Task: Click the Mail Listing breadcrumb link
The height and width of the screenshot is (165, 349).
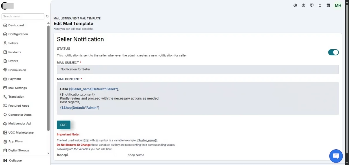Action: tap(62, 19)
